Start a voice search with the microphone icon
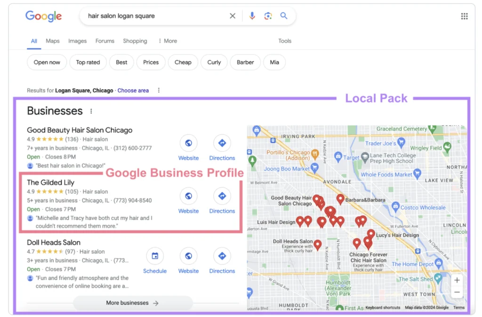The image size is (482, 317). pyautogui.click(x=252, y=16)
